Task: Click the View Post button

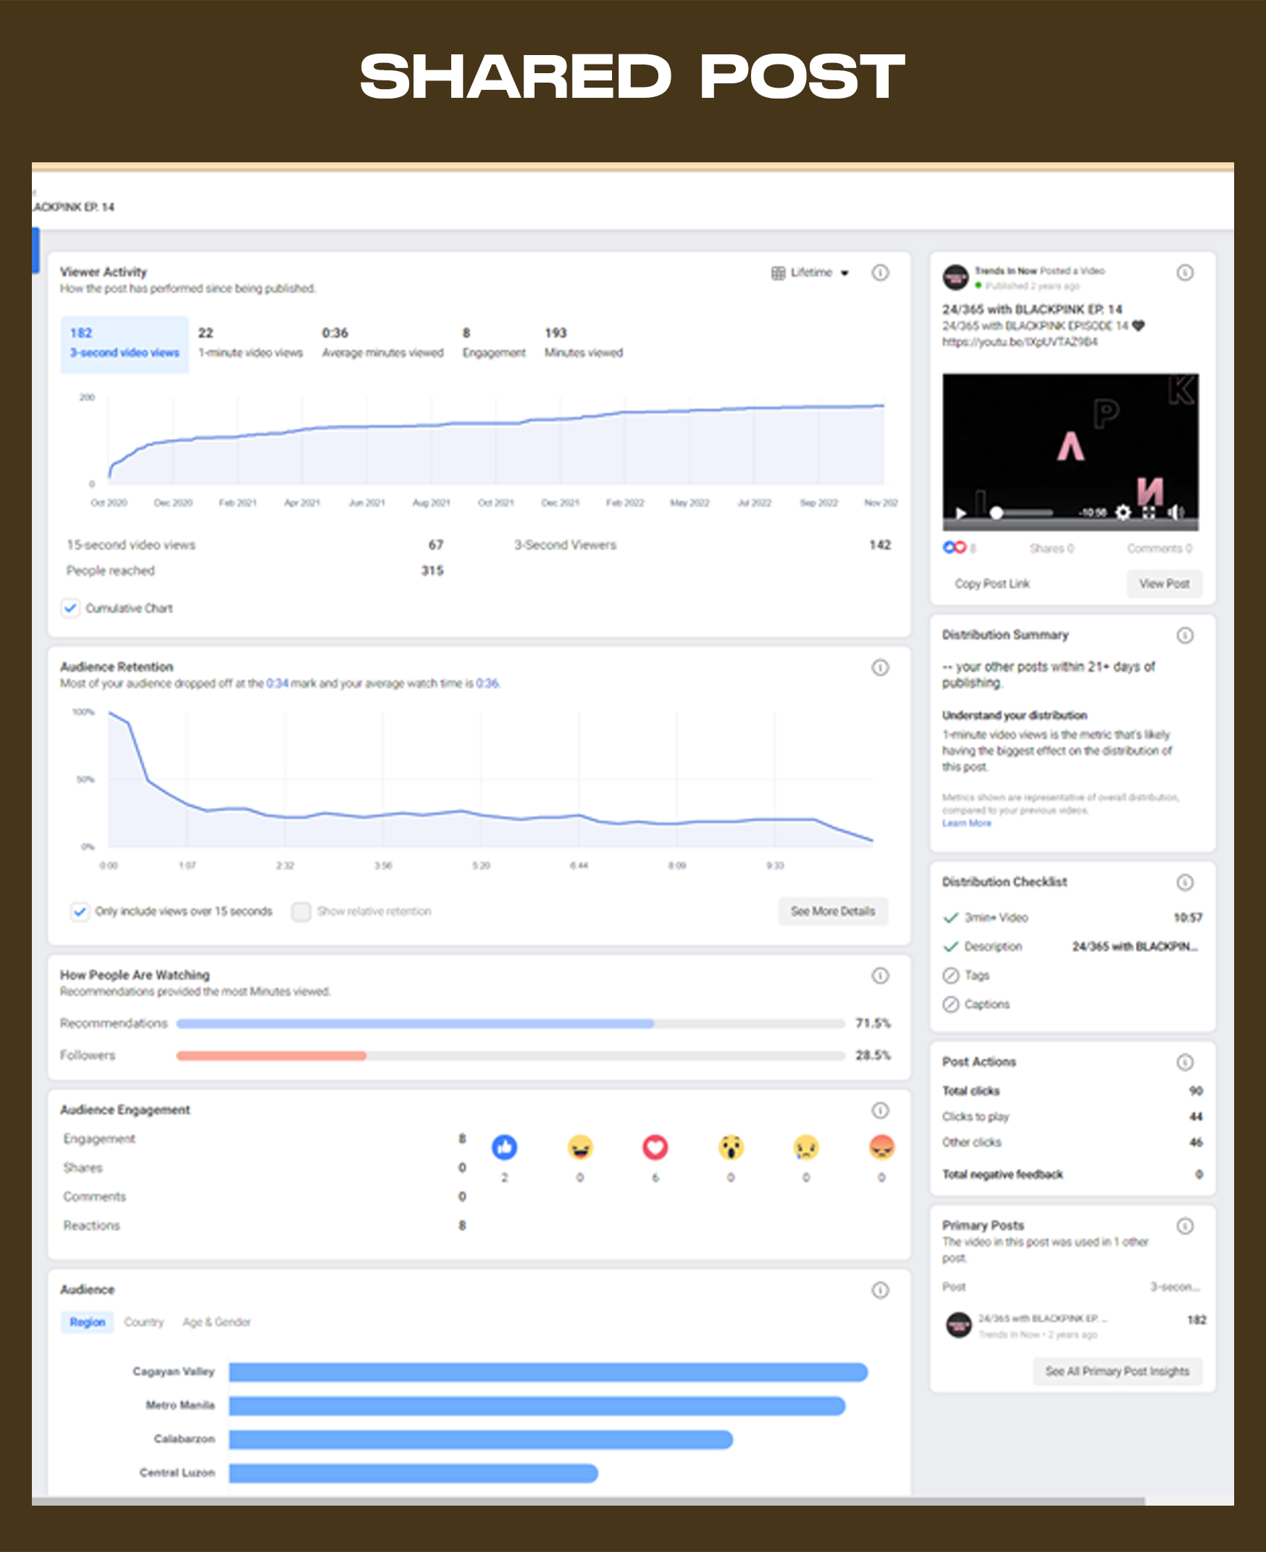Action: 1164,584
